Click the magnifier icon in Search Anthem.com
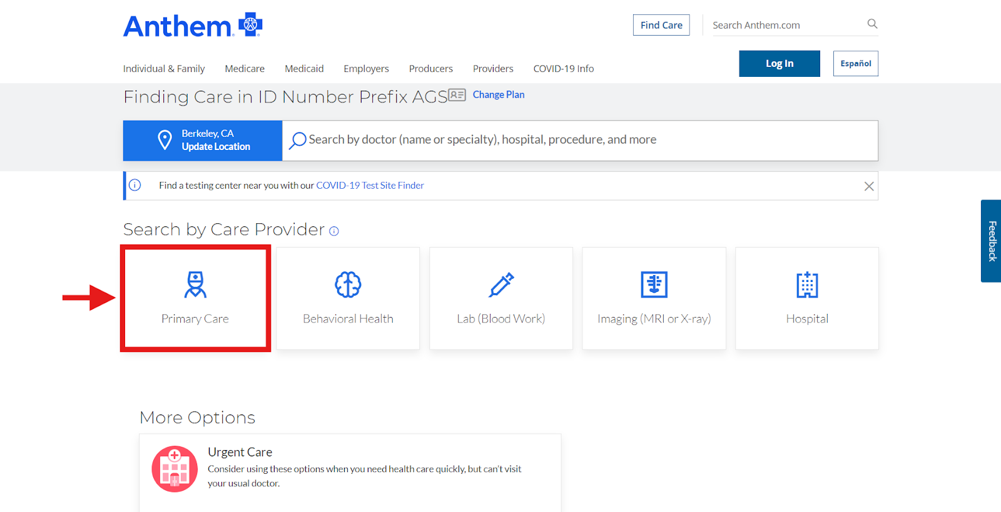1001x512 pixels. coord(872,24)
